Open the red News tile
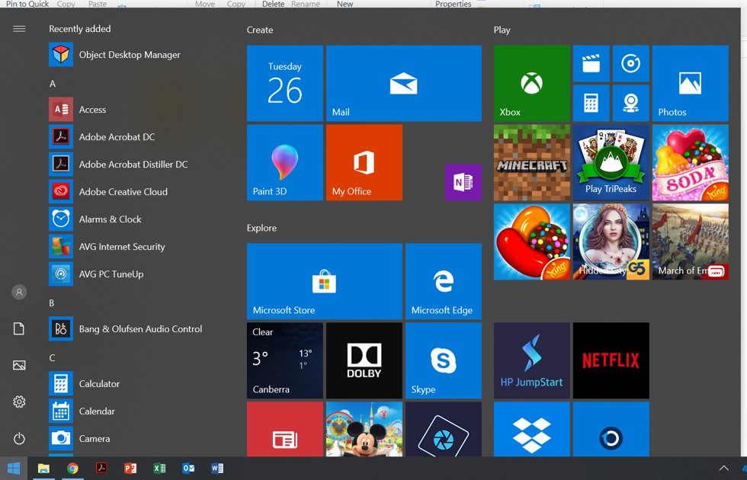 (x=285, y=429)
